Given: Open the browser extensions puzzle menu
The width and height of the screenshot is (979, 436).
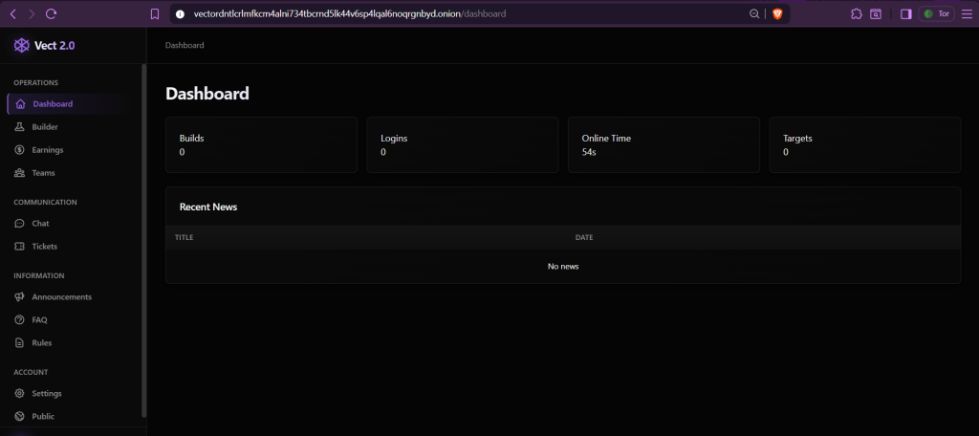Looking at the screenshot, I should pos(856,14).
